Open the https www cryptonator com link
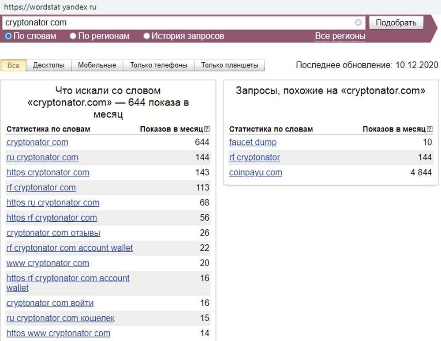Viewport: 441px width, 341px height. 59,333
